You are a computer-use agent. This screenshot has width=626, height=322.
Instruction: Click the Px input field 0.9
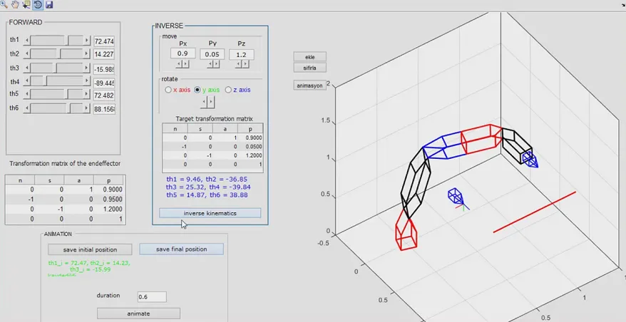[183, 53]
